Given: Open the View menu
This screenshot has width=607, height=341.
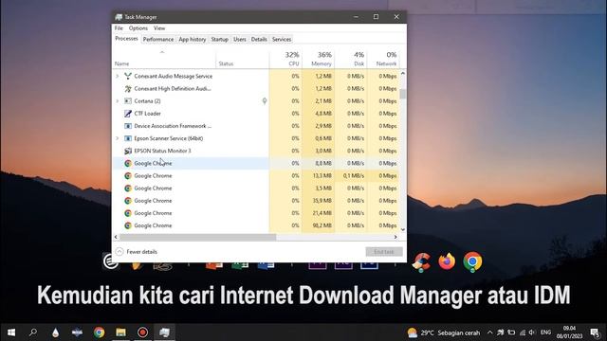Looking at the screenshot, I should (159, 28).
